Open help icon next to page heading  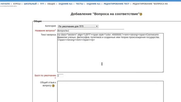(x=141, y=14)
